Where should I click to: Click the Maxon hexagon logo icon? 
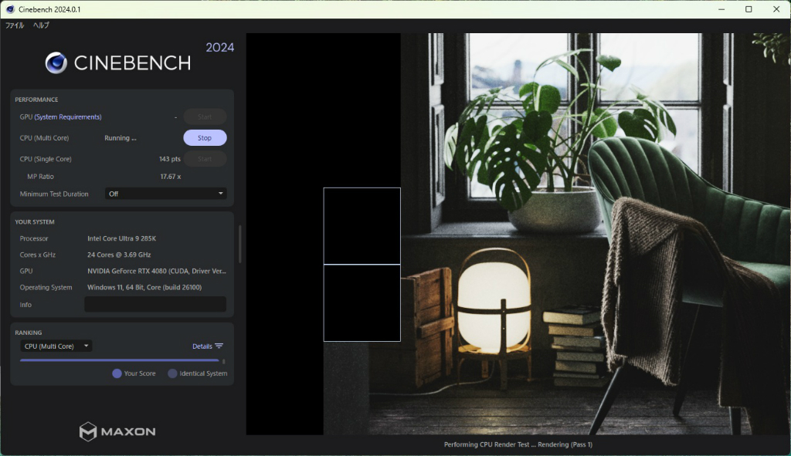pyautogui.click(x=88, y=431)
